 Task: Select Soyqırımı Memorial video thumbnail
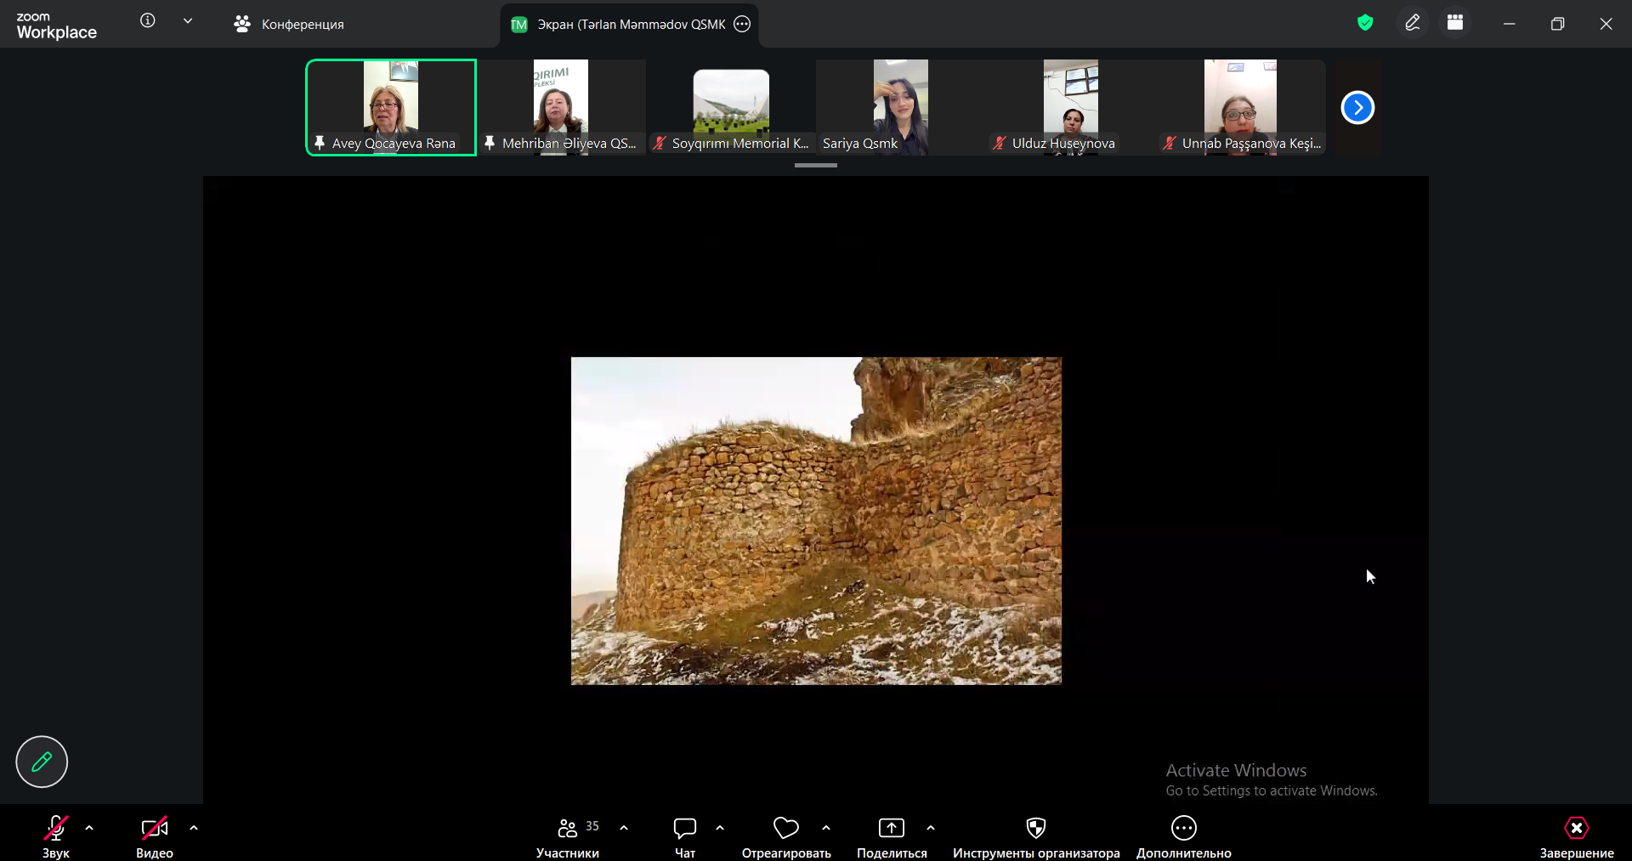(x=731, y=107)
